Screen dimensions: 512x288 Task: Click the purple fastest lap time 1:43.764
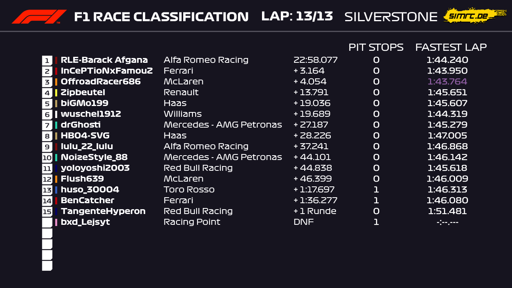447,82
